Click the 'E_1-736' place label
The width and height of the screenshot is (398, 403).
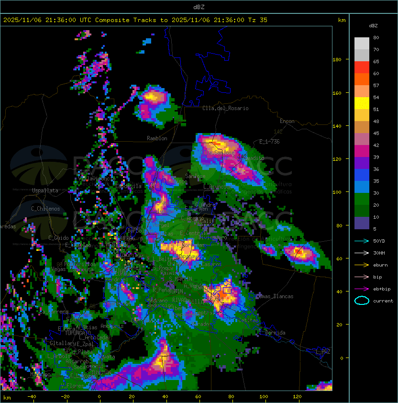[269, 142]
